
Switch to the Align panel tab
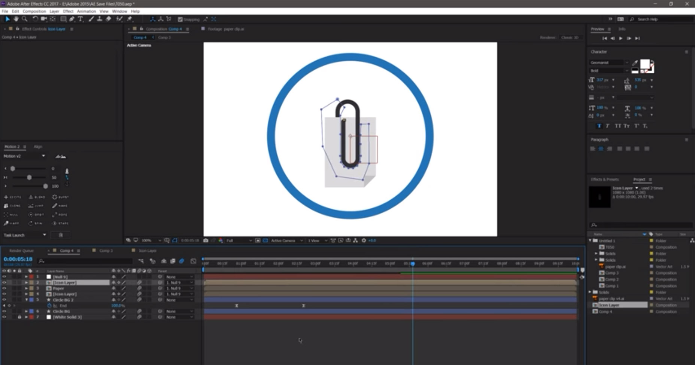pos(38,147)
